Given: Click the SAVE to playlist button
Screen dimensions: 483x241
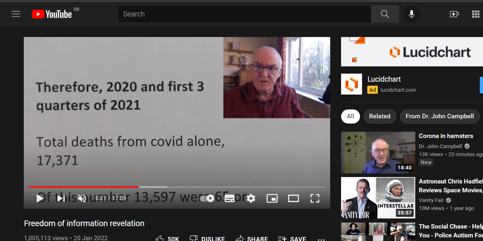Looking at the screenshot, I should point(292,239).
